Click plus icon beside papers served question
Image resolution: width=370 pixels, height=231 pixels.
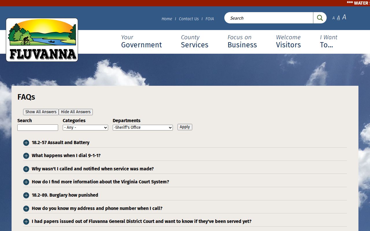pos(26,221)
